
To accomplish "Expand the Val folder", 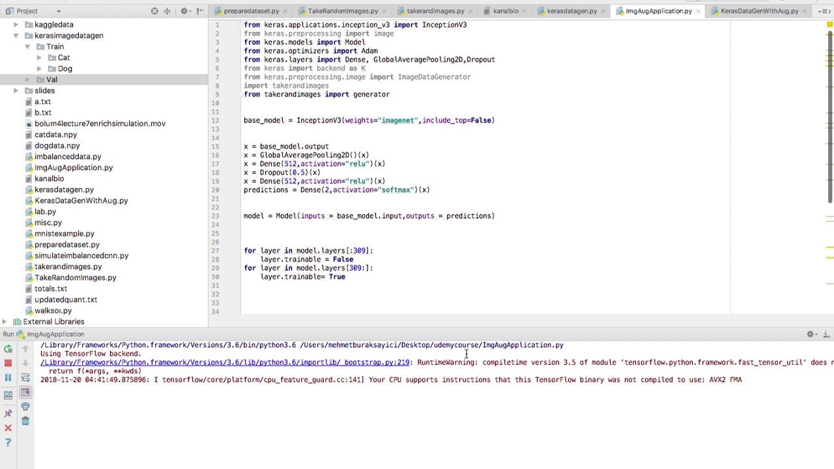I will pos(27,79).
